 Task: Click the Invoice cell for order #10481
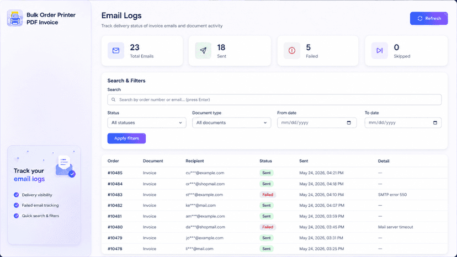[x=150, y=216]
